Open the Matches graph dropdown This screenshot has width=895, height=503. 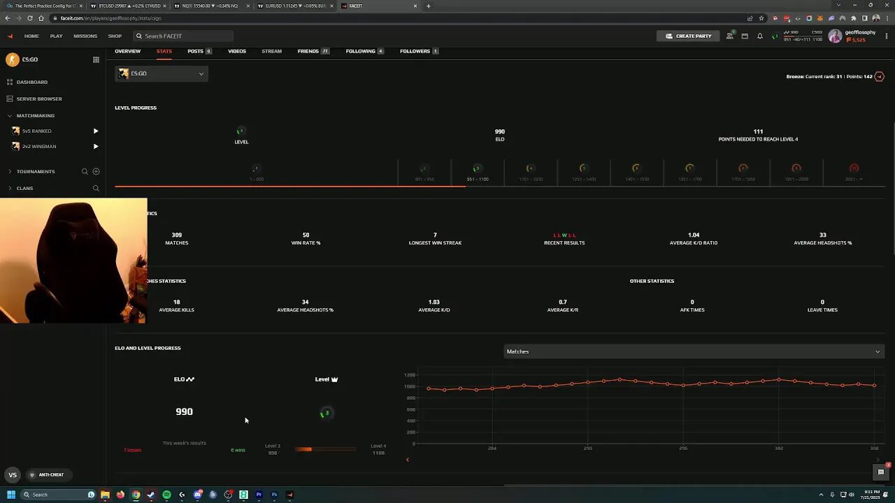(694, 351)
